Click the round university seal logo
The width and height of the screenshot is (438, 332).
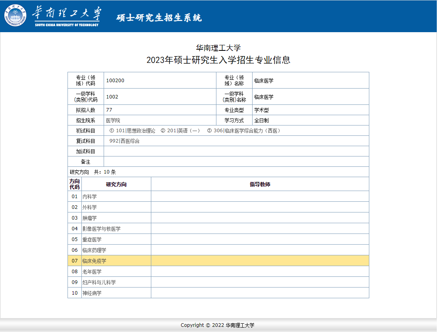tap(15, 15)
